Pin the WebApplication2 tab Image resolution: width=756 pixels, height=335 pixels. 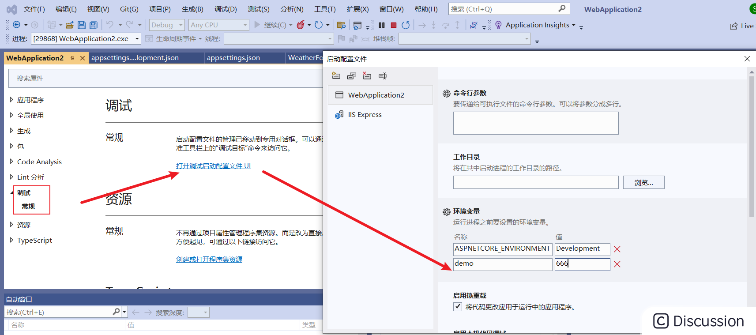(x=72, y=58)
